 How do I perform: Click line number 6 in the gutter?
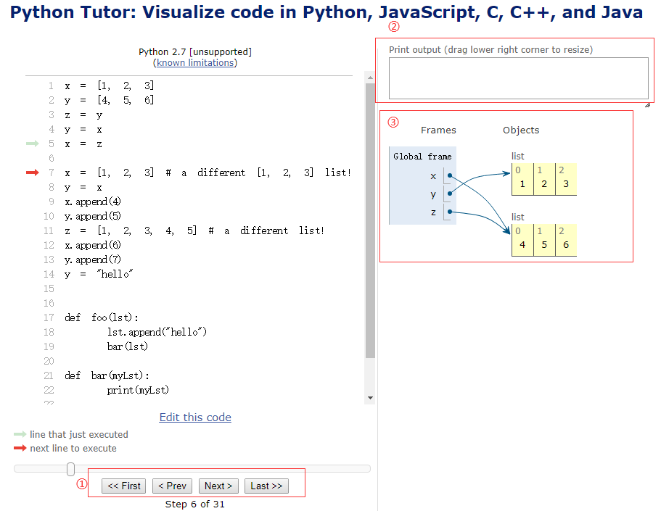tap(51, 159)
